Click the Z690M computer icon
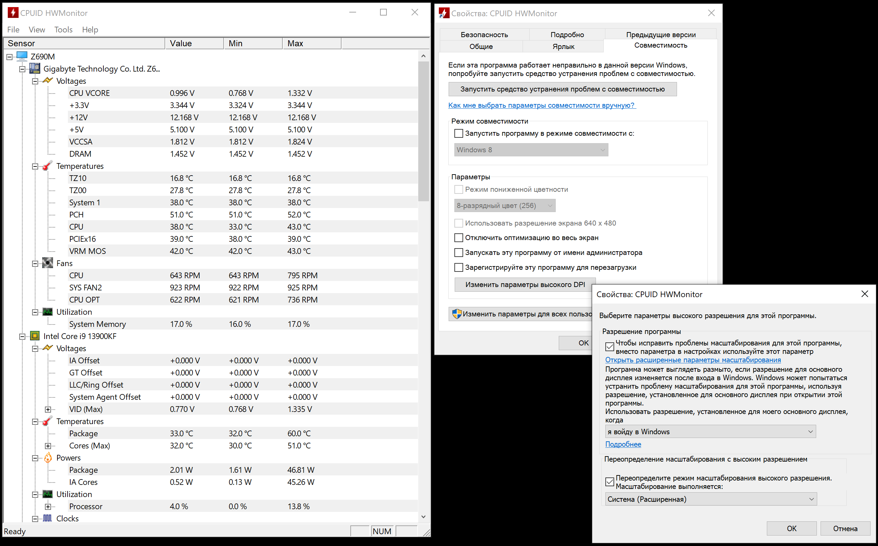The width and height of the screenshot is (878, 546). 22,56
